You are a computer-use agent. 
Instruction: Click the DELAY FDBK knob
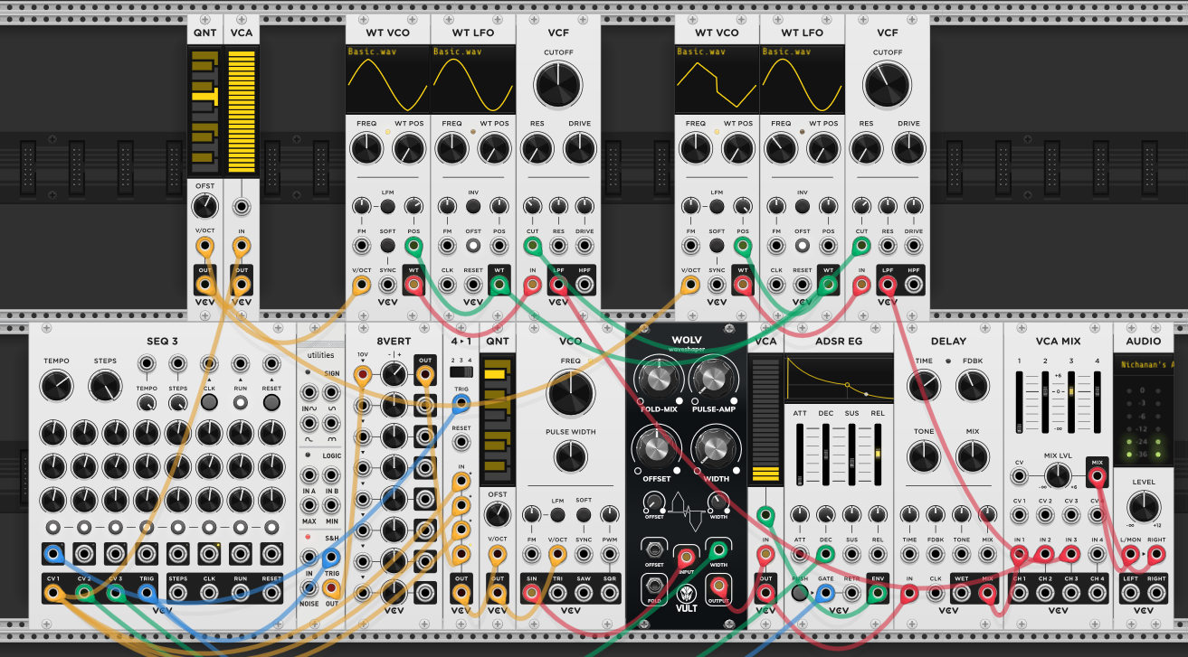click(973, 387)
